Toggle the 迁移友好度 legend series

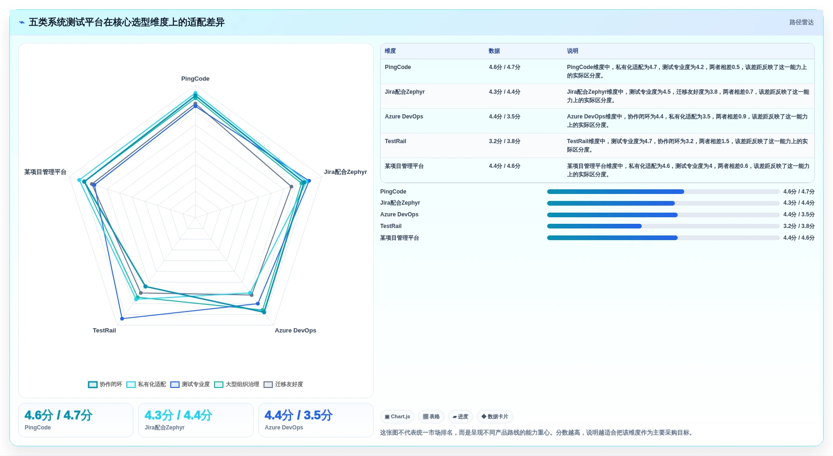283,384
